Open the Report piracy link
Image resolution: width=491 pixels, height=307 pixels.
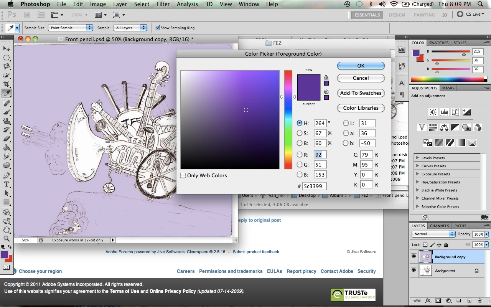(302, 271)
